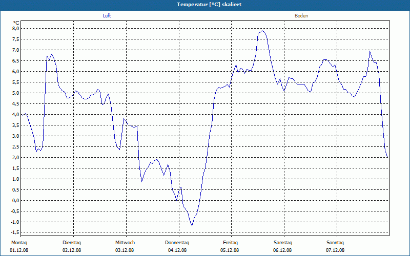Click the "°C" unit label on the axis
Viewport: 410px width, 256px height.
pos(16,23)
